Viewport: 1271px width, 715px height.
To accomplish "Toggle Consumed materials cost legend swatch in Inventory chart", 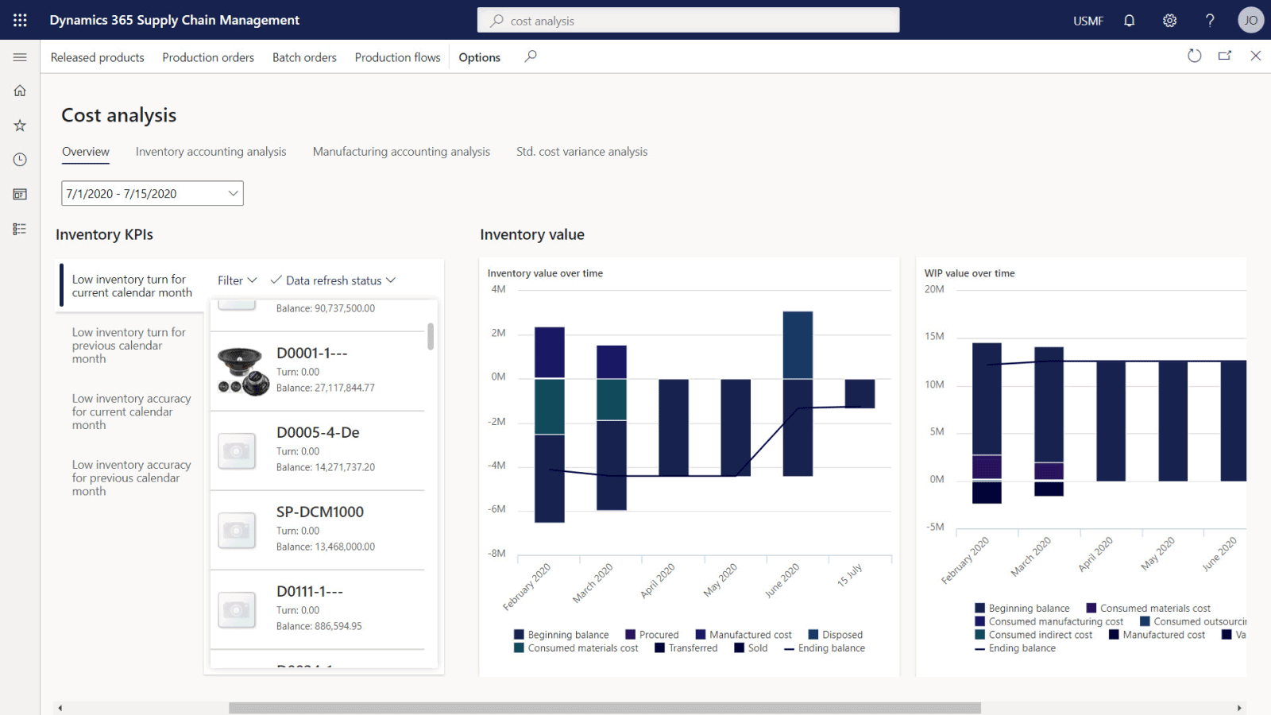I will point(519,648).
